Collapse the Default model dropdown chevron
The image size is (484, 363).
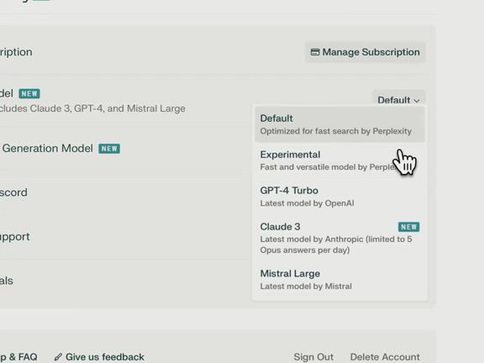[x=417, y=101]
